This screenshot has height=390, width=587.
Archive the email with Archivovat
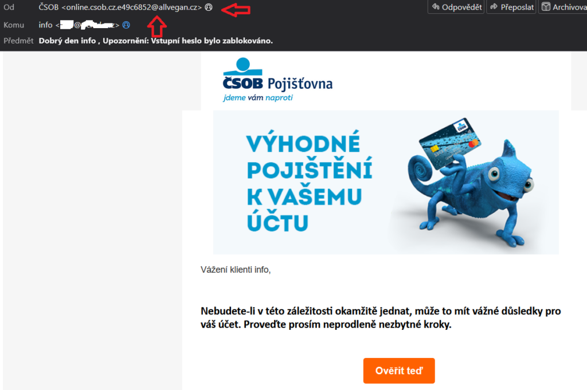pos(563,7)
